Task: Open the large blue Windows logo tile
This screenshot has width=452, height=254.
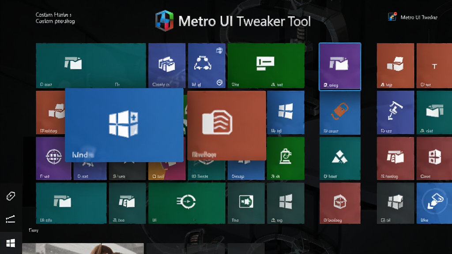Action: [x=124, y=125]
